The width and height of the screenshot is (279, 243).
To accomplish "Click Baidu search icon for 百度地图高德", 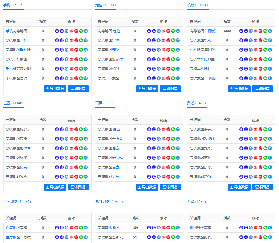I will pyautogui.click(x=57, y=228).
